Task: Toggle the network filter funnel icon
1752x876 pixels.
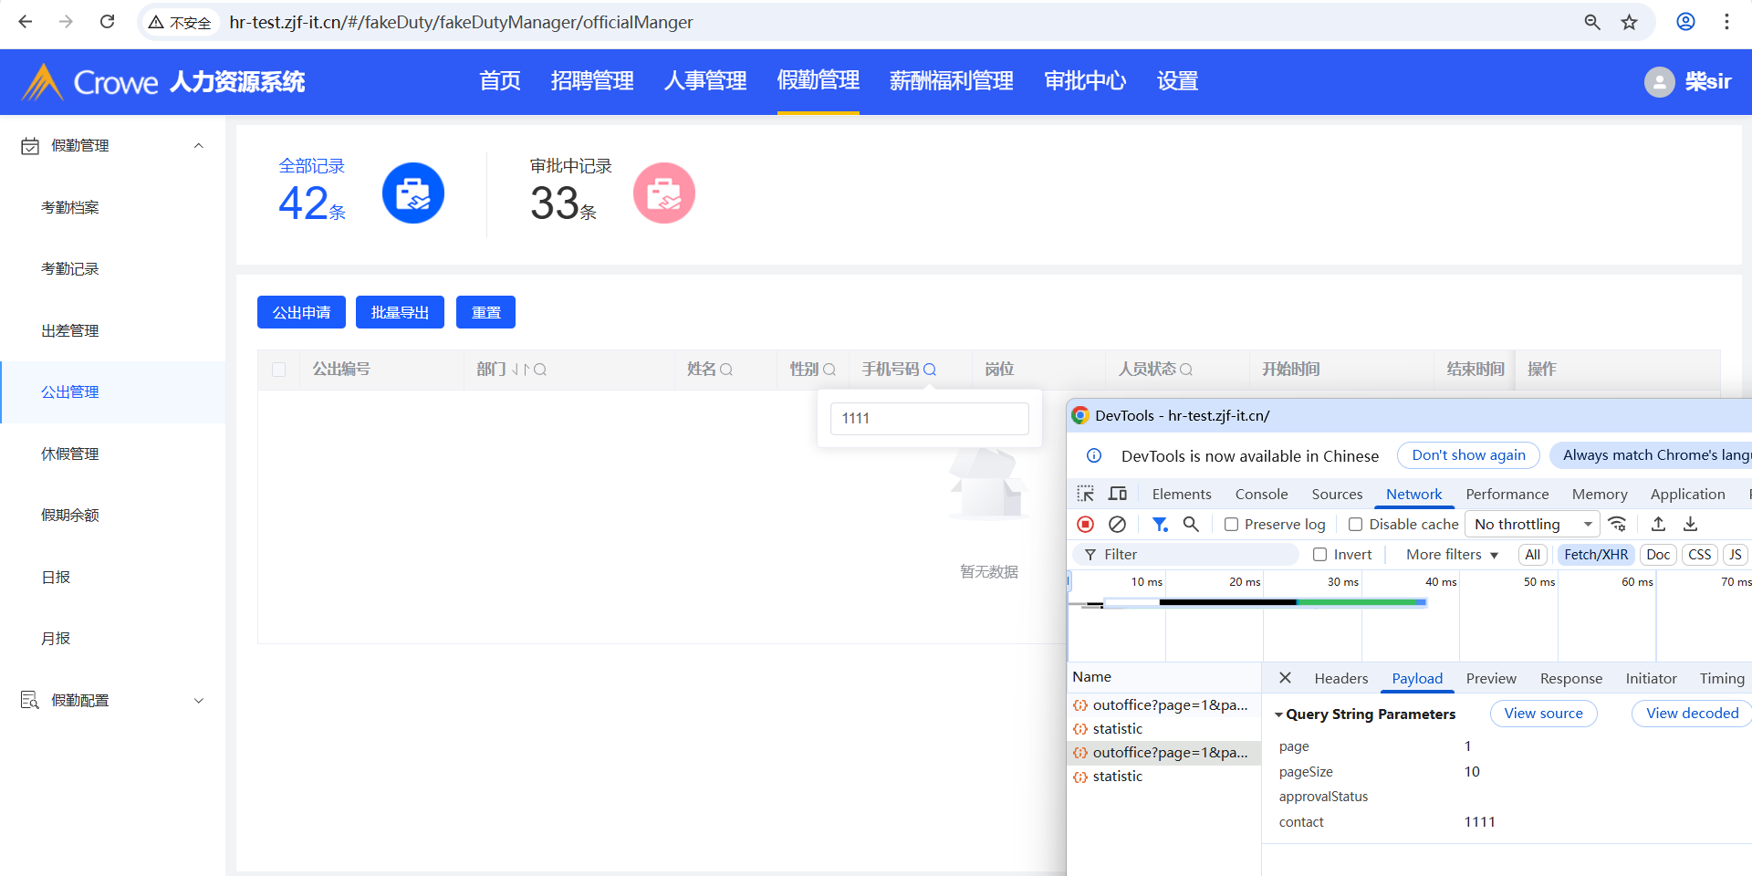Action: 1160,524
